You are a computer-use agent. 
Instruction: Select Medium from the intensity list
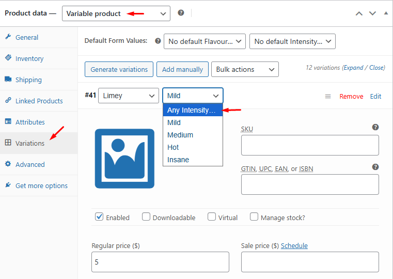pyautogui.click(x=193, y=135)
